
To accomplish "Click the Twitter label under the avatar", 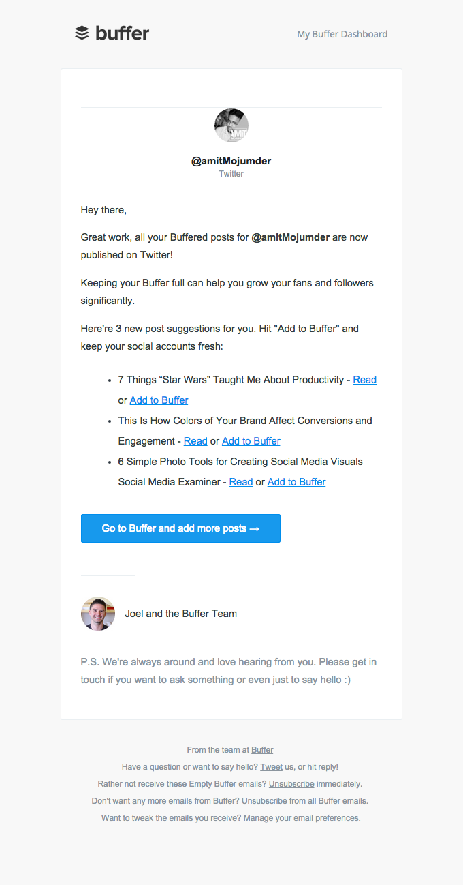I will click(231, 173).
